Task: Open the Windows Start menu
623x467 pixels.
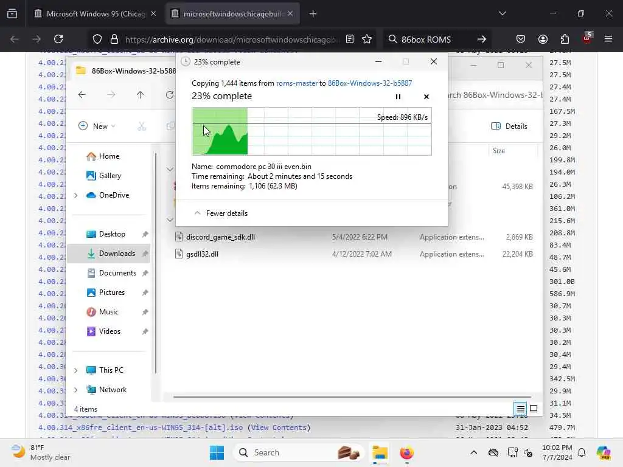Action: 217,452
